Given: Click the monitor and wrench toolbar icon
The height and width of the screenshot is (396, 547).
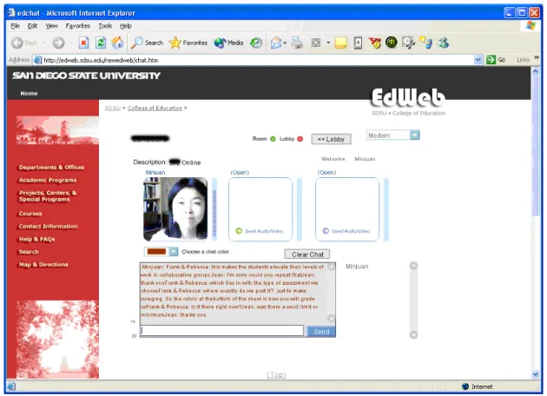Looking at the screenshot, I should point(408,43).
